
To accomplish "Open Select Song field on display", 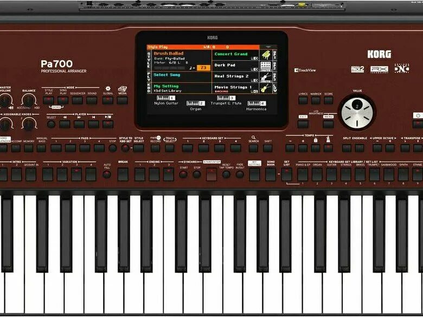I will (x=182, y=77).
